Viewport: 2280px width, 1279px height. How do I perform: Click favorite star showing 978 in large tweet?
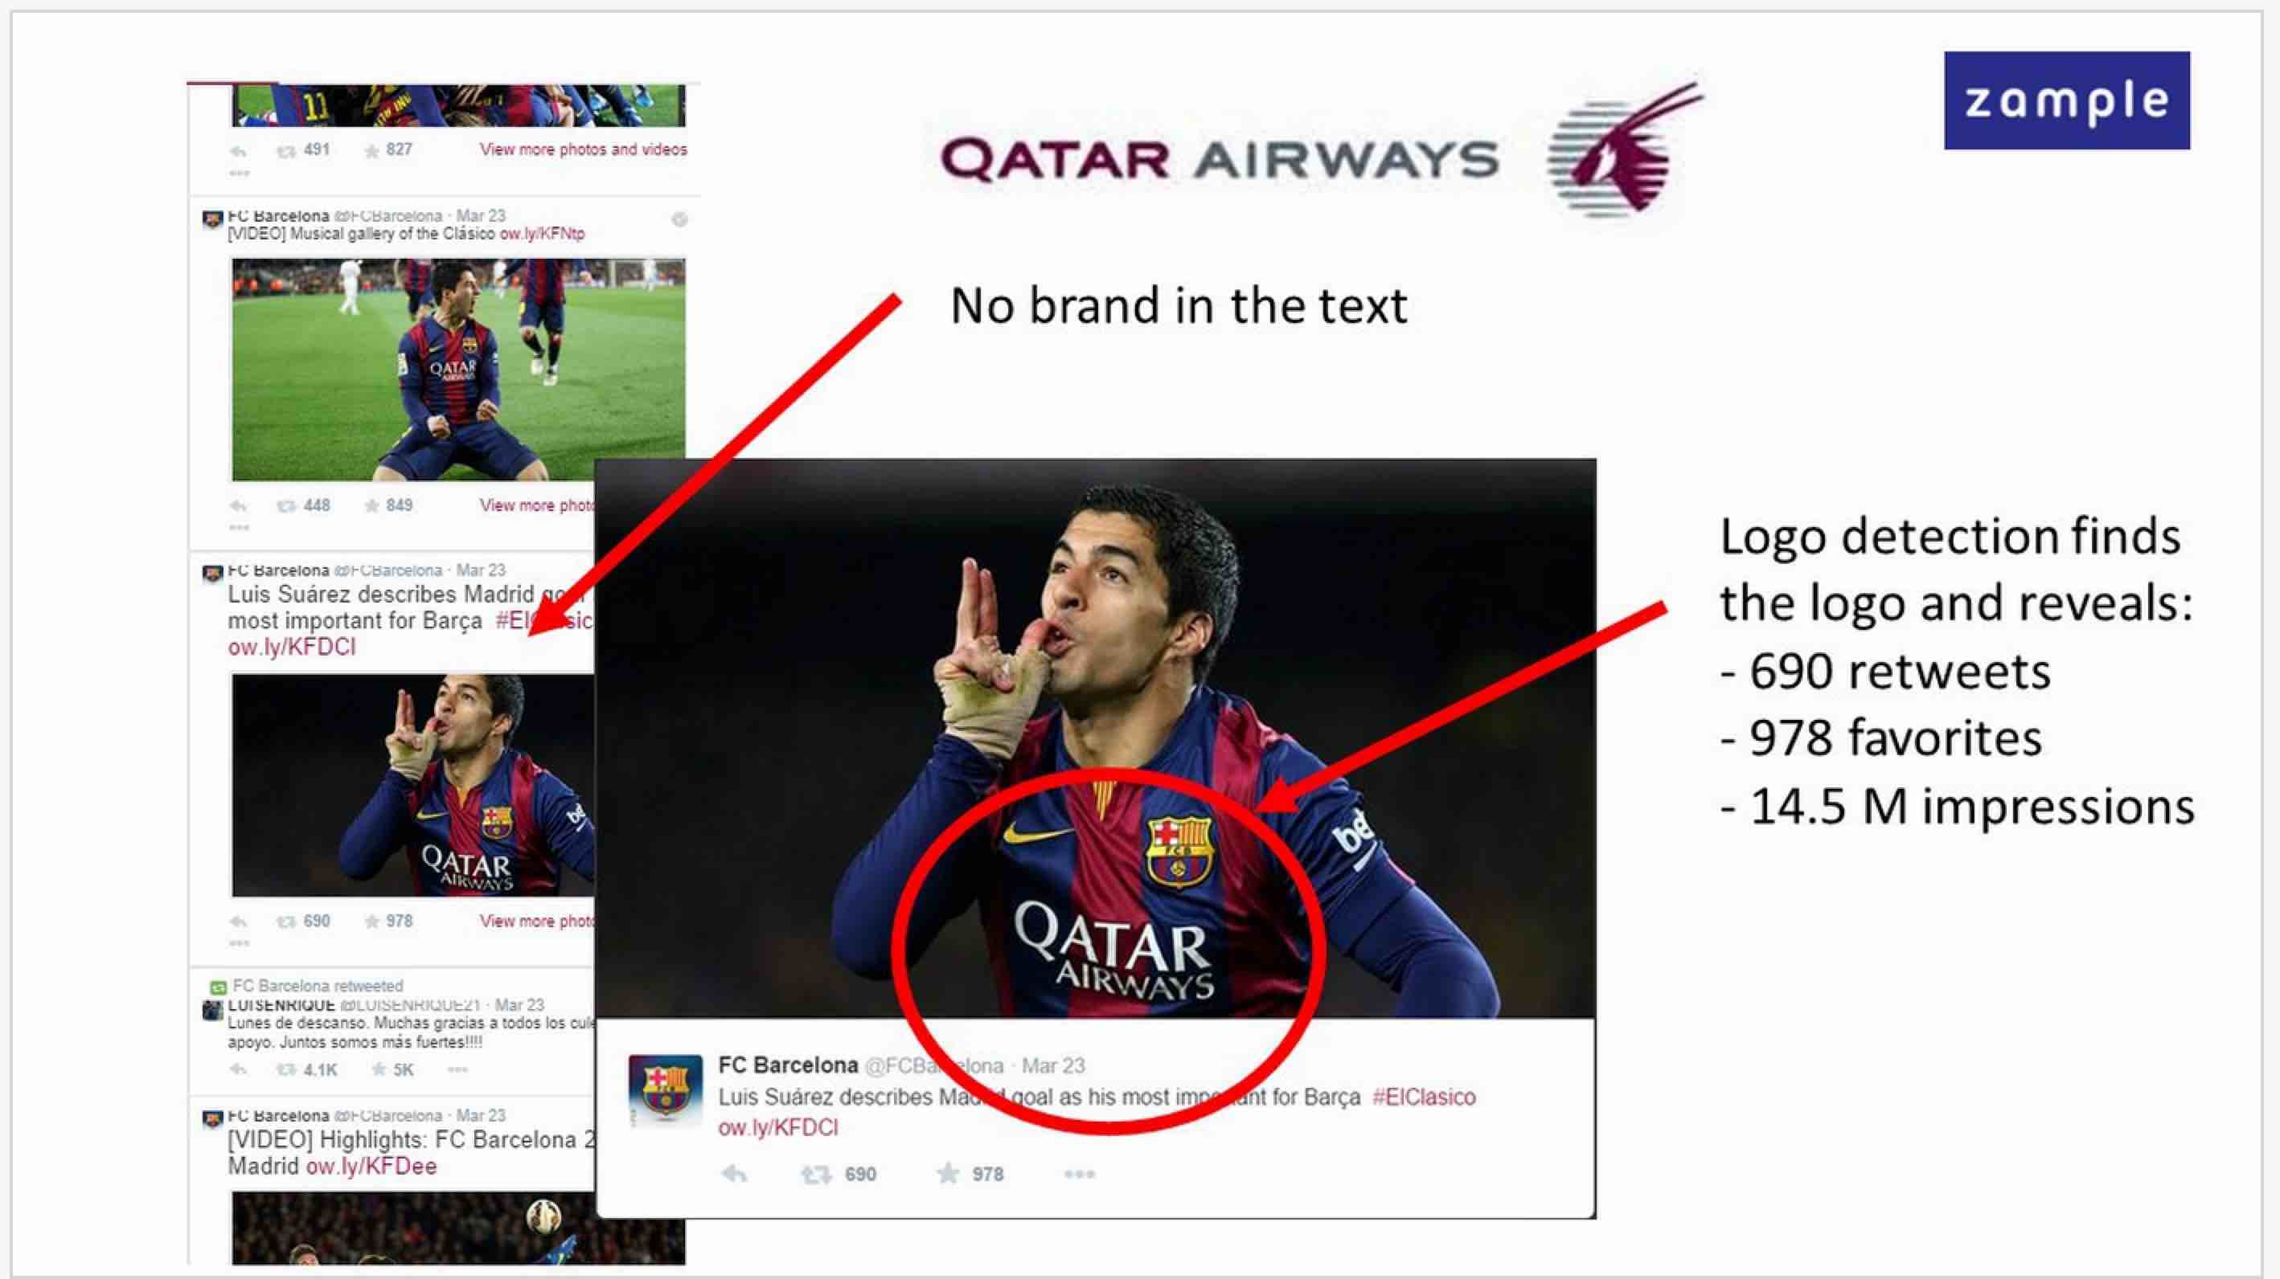948,1174
